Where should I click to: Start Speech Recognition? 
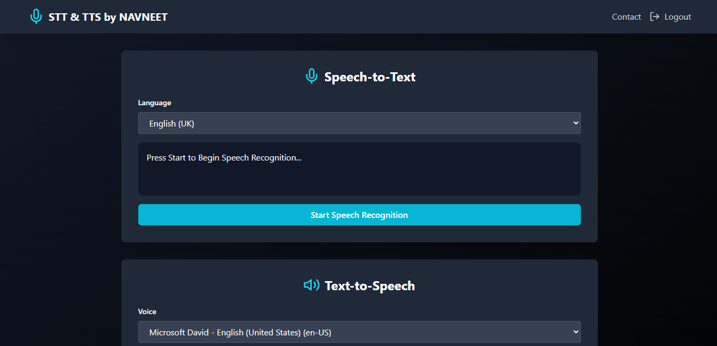[359, 215]
